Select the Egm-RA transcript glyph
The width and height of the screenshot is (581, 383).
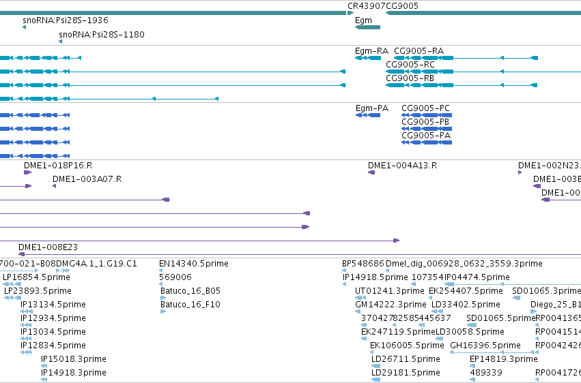[x=367, y=58]
